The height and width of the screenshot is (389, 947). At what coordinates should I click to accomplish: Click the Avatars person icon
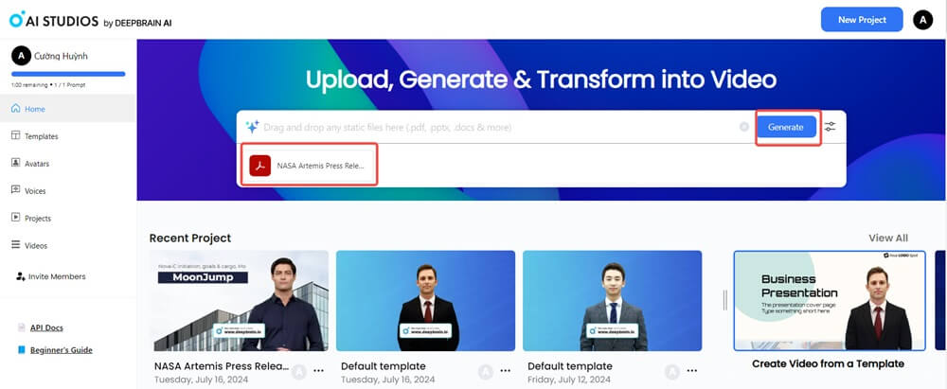pyautogui.click(x=16, y=163)
